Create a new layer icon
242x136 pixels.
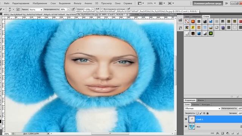[238, 133]
